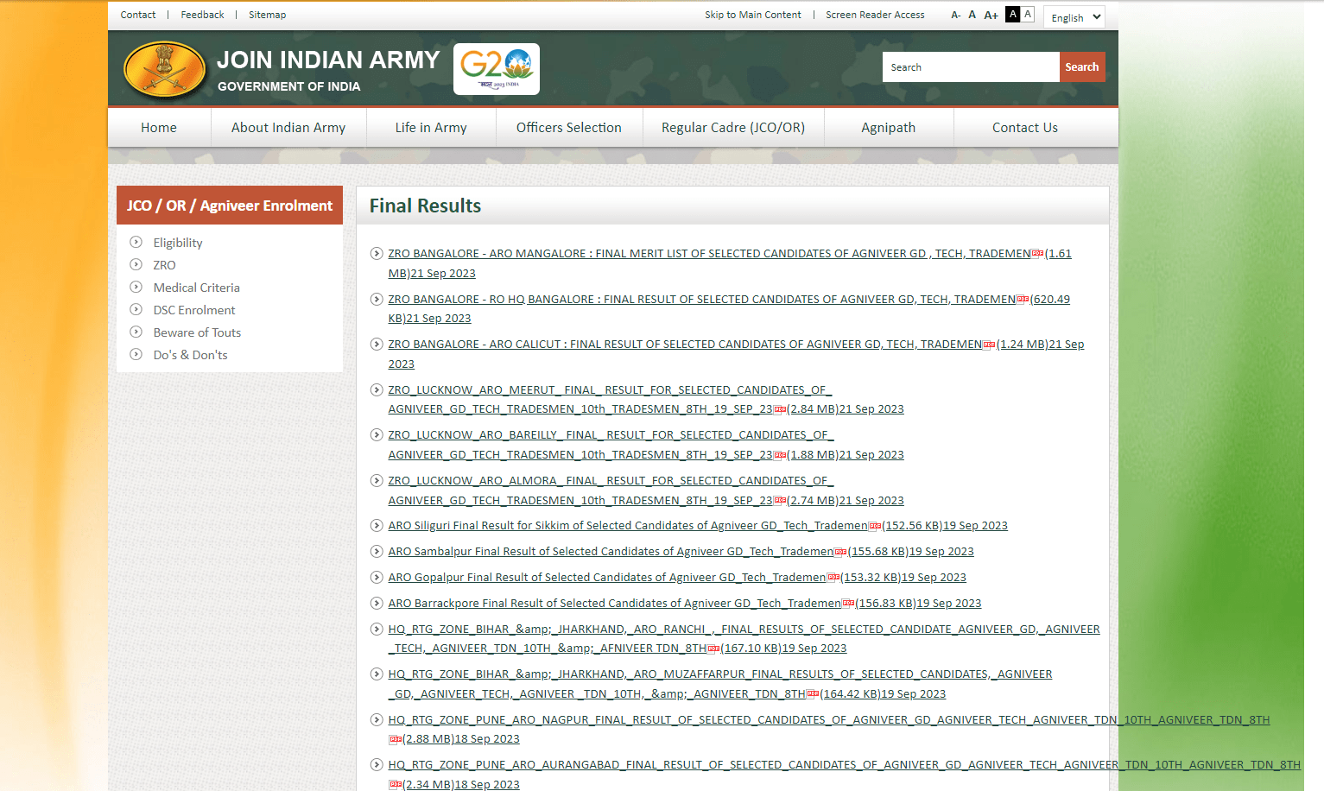Switch to white standard-contrast theme
The width and height of the screenshot is (1324, 791).
point(1028,15)
